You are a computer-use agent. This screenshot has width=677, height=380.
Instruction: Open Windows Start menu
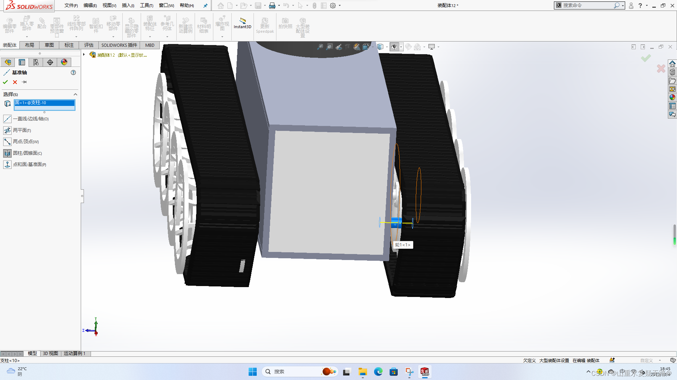click(x=252, y=372)
